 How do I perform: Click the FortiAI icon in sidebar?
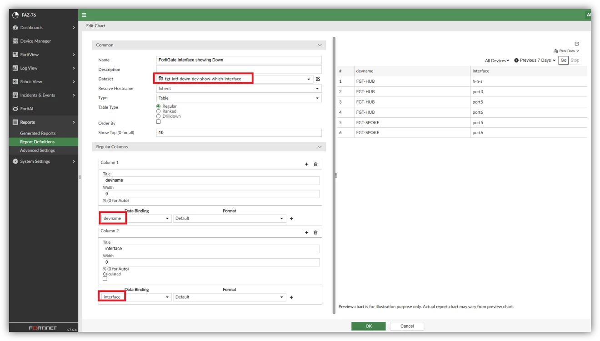click(x=15, y=109)
